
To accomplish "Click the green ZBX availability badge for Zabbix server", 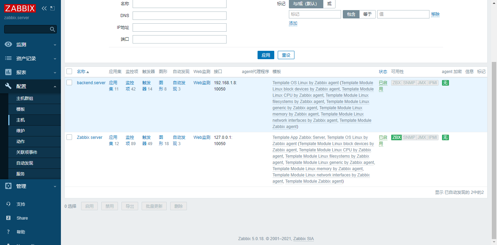I will pyautogui.click(x=396, y=137).
